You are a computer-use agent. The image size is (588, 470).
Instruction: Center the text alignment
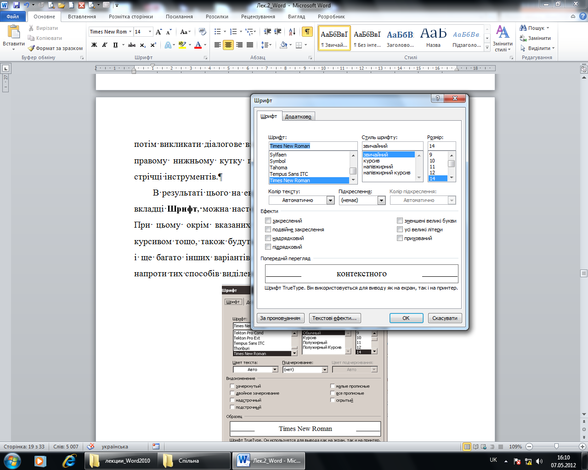pyautogui.click(x=228, y=45)
